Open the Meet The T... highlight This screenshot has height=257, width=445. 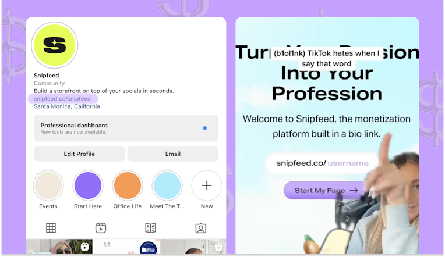167,185
